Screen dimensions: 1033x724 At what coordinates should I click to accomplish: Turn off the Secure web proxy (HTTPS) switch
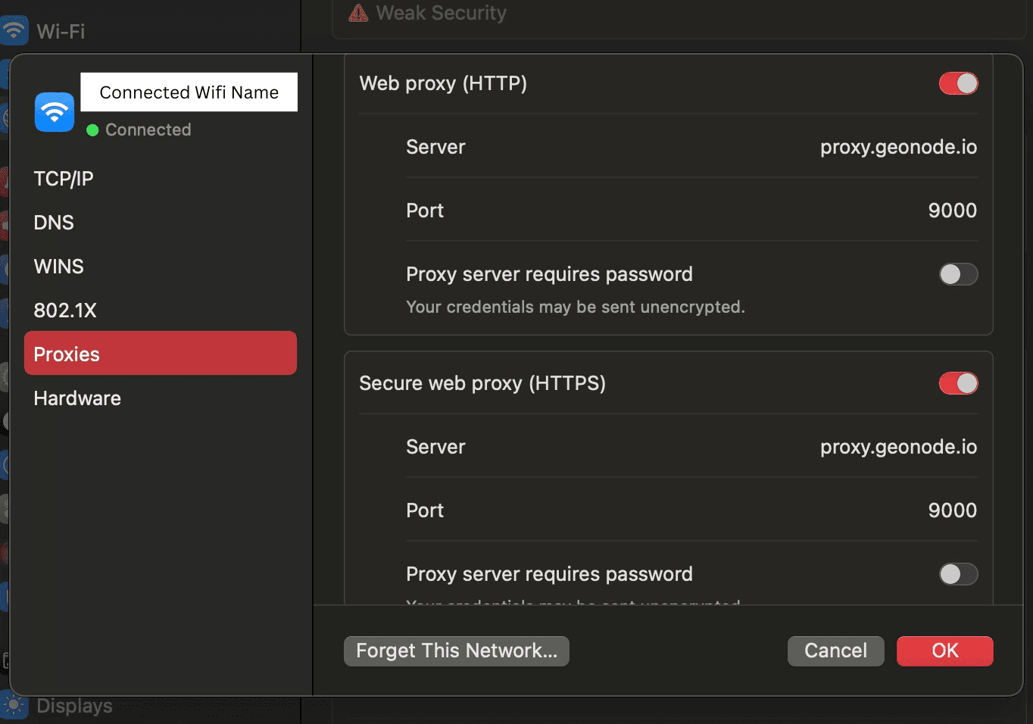pos(958,383)
